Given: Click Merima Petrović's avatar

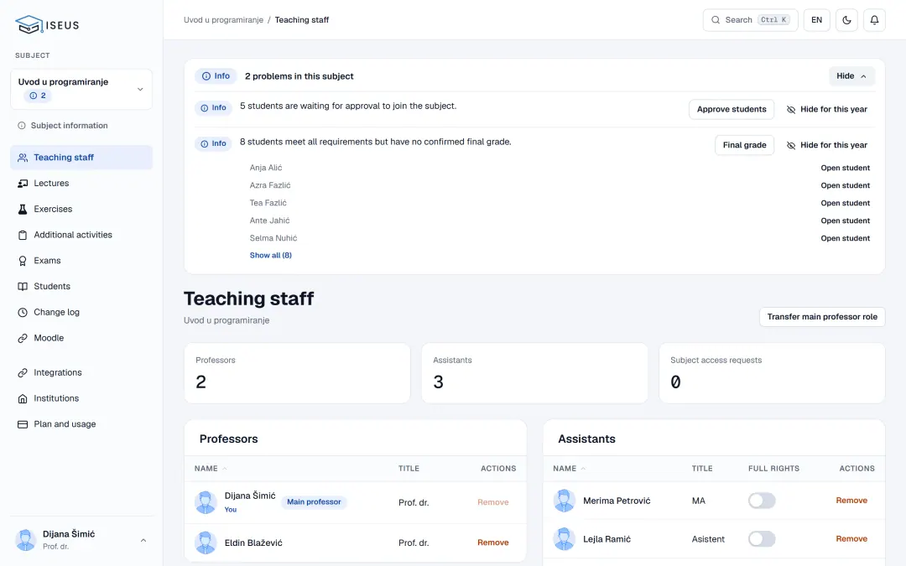Looking at the screenshot, I should click(x=564, y=501).
